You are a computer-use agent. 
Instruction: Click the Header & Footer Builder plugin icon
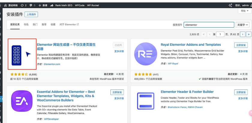click(145, 101)
